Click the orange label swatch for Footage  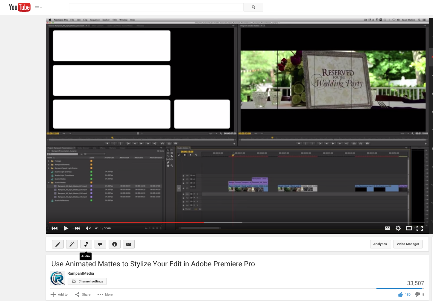pyautogui.click(x=91, y=161)
